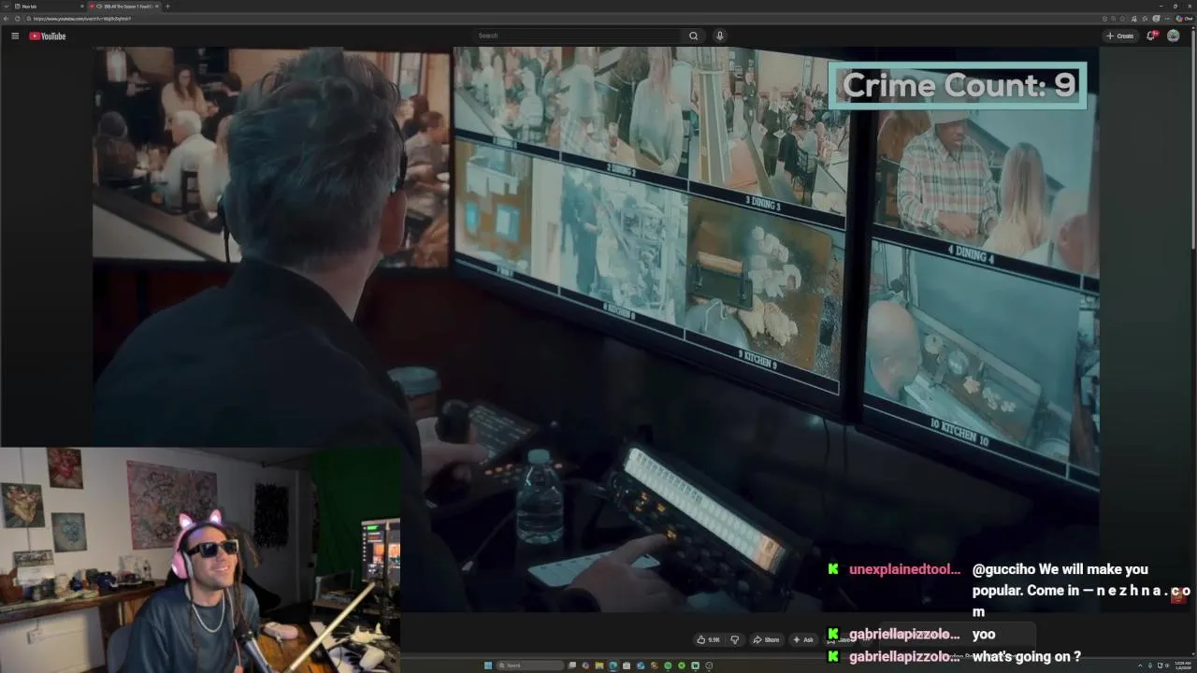Open File Explorer from the taskbar
The width and height of the screenshot is (1197, 673).
pyautogui.click(x=598, y=666)
